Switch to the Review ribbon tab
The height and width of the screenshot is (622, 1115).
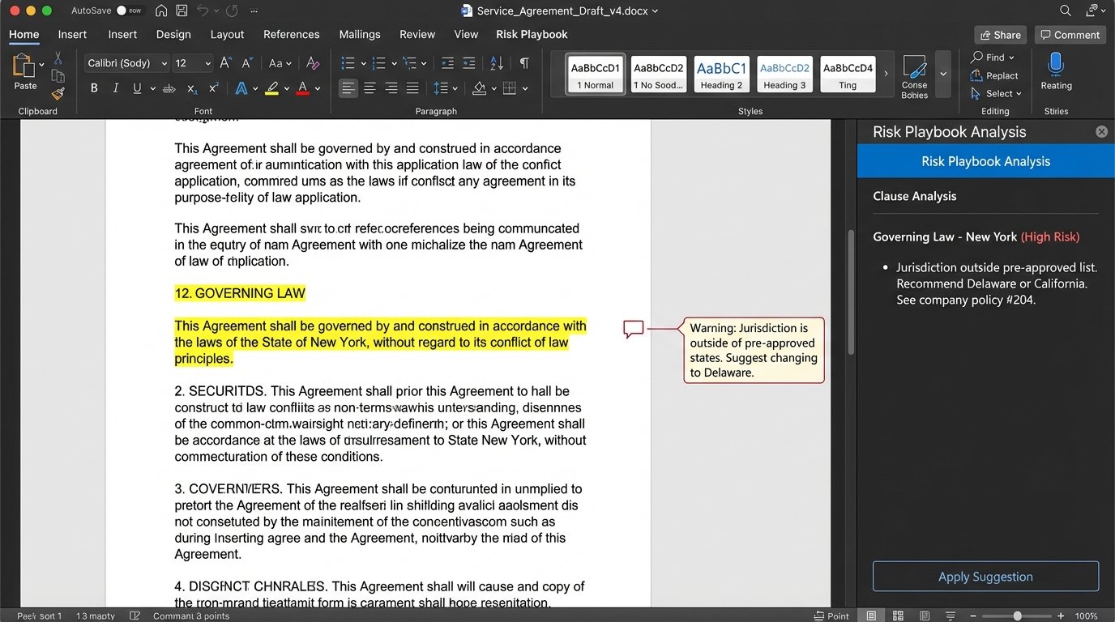click(417, 34)
